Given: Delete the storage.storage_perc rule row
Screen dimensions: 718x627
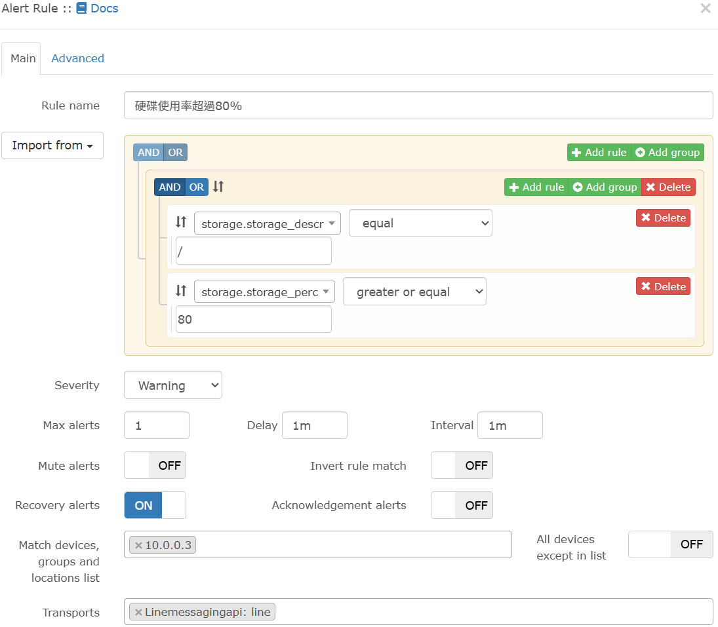Looking at the screenshot, I should tap(663, 286).
